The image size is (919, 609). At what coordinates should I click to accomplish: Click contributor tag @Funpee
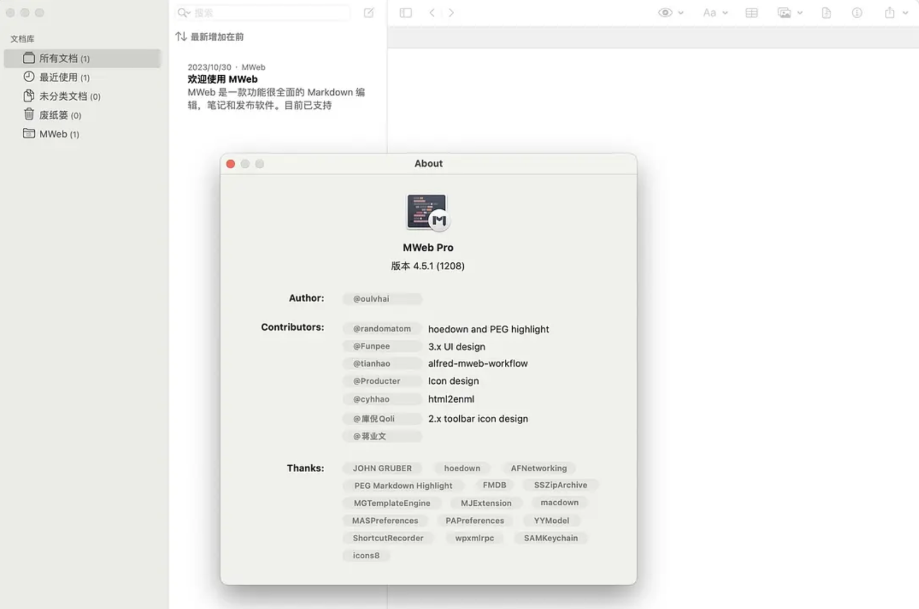pyautogui.click(x=382, y=346)
